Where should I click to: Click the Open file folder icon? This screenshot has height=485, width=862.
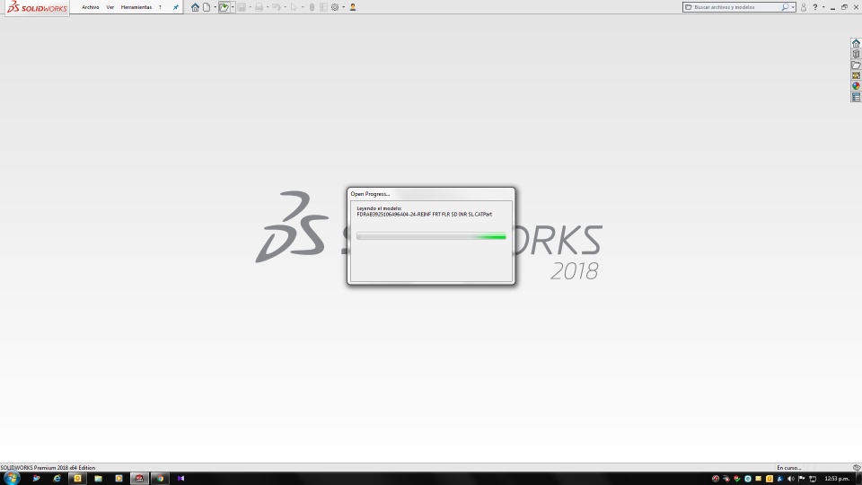[224, 7]
